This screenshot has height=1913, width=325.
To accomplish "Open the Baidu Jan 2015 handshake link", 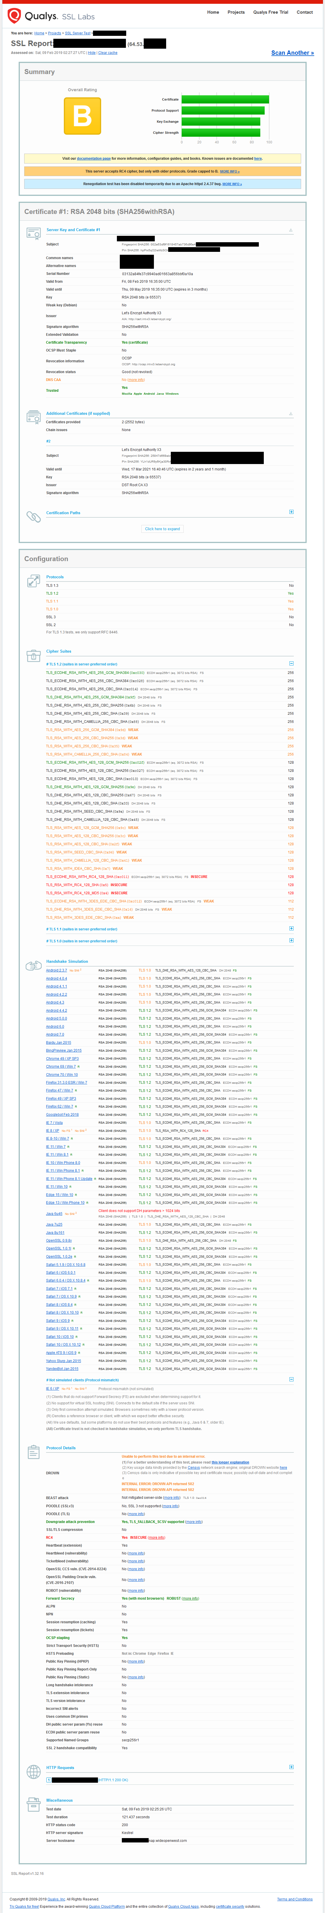I will 59,1043.
